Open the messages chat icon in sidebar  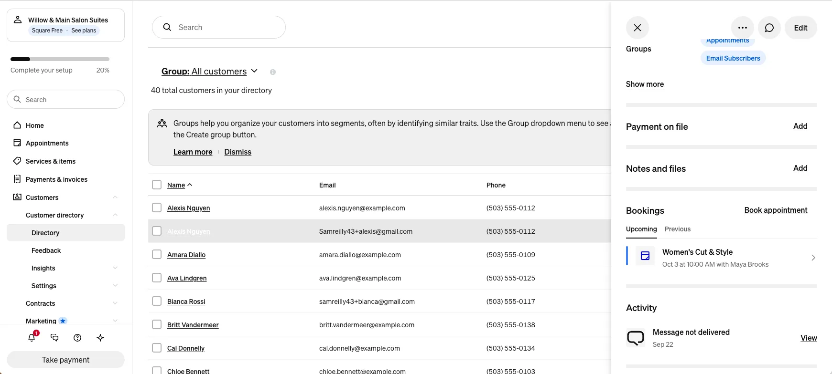[54, 338]
